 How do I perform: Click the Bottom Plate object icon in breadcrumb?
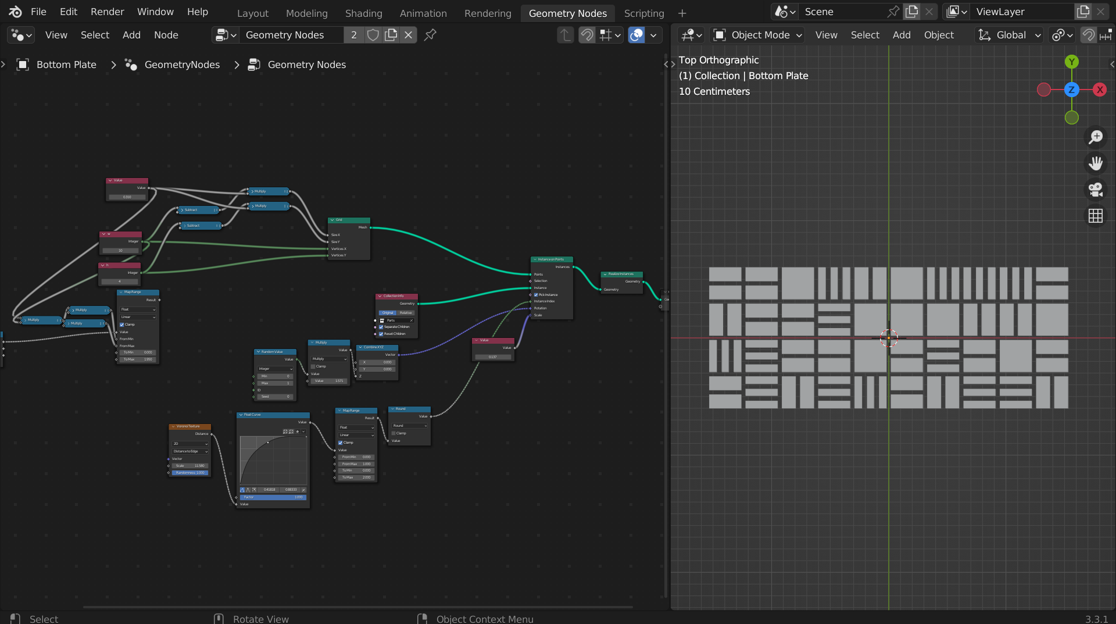(23, 65)
